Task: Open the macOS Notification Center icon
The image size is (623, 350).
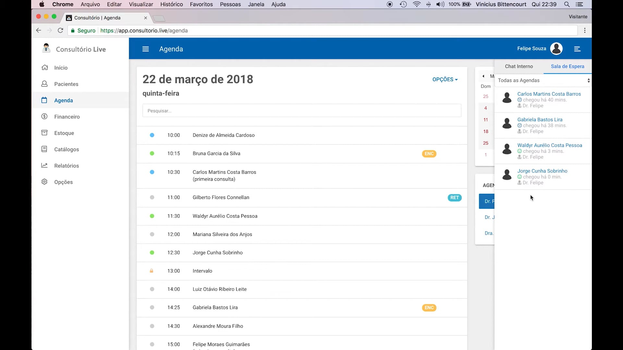Action: coord(579,4)
